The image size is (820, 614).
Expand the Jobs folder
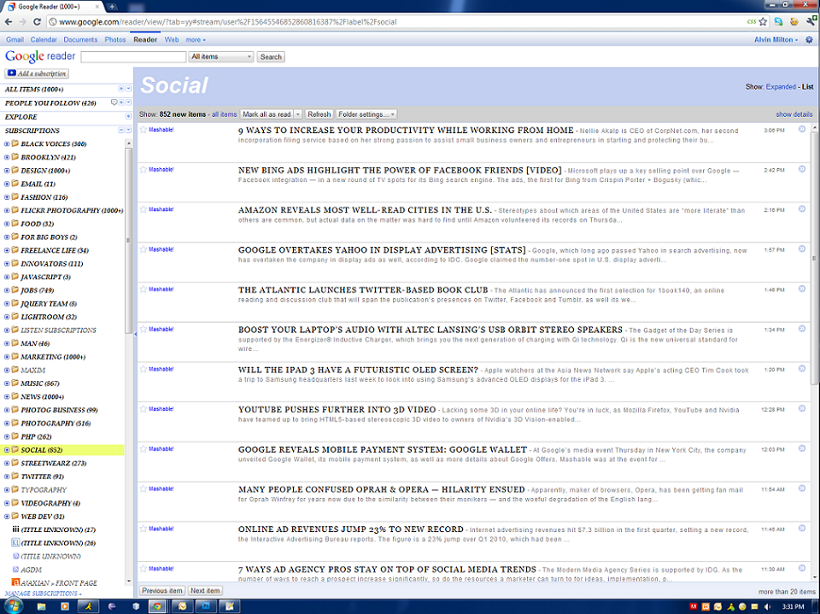pyautogui.click(x=7, y=289)
